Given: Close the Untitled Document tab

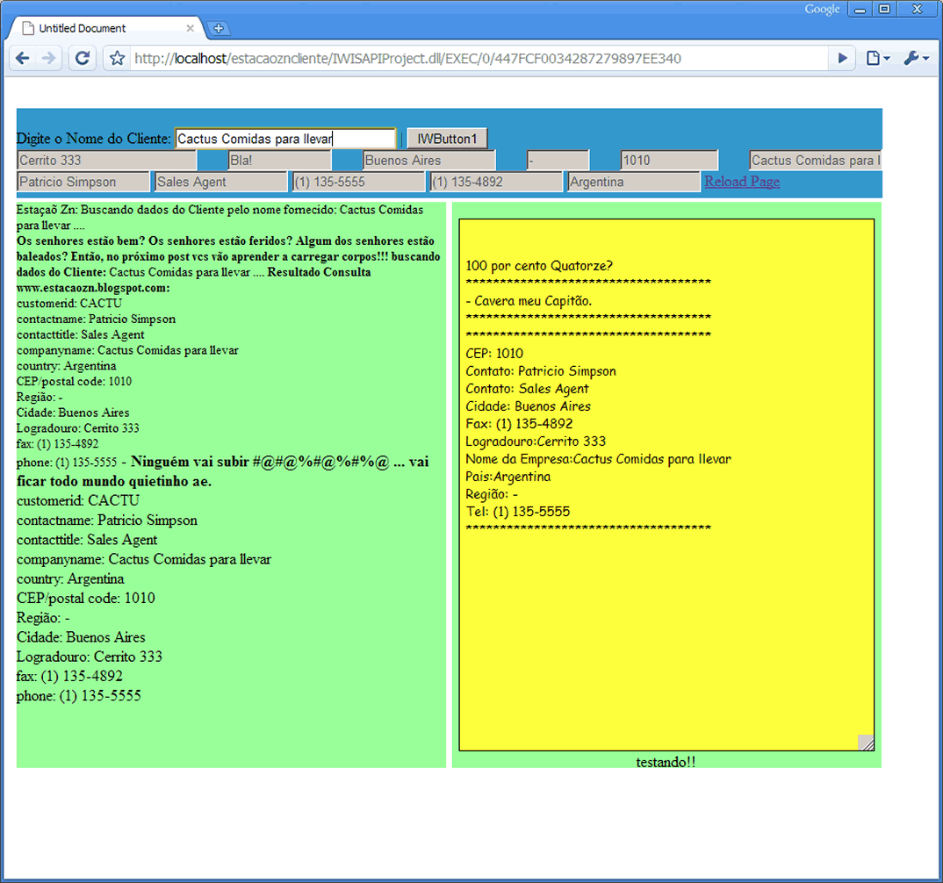Looking at the screenshot, I should [190, 28].
